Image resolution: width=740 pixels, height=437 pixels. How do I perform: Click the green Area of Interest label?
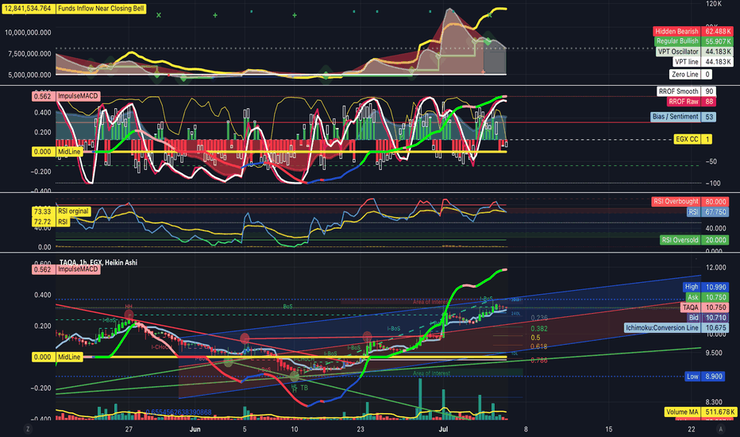(x=431, y=373)
